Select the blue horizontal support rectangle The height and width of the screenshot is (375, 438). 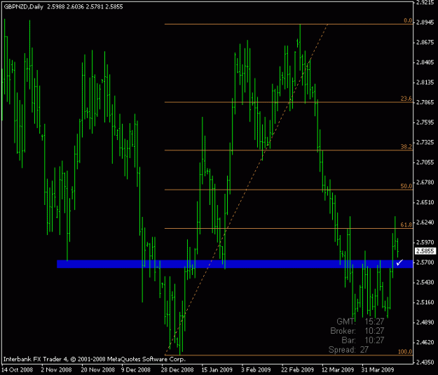235,264
